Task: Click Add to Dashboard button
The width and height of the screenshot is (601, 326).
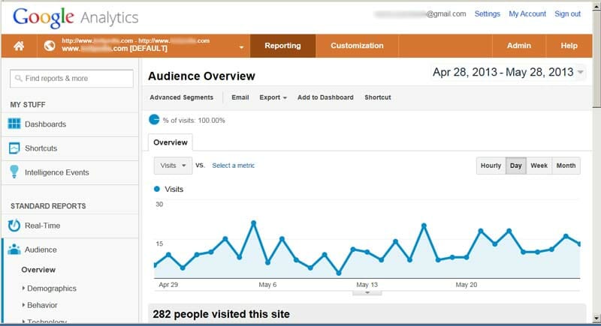Action: pos(325,97)
